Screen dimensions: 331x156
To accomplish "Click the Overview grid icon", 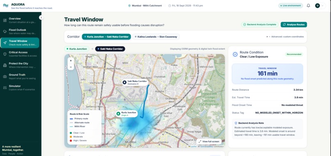I will click(x=5, y=21).
